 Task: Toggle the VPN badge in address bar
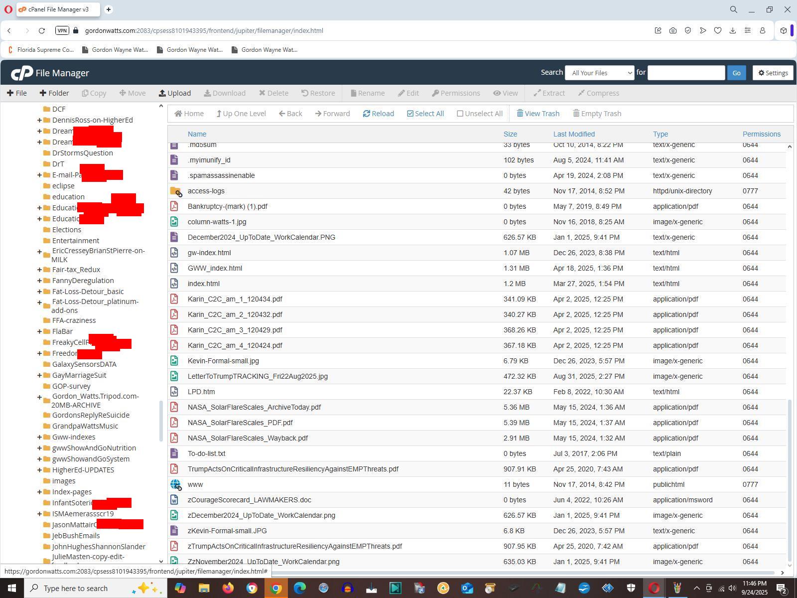pyautogui.click(x=62, y=30)
